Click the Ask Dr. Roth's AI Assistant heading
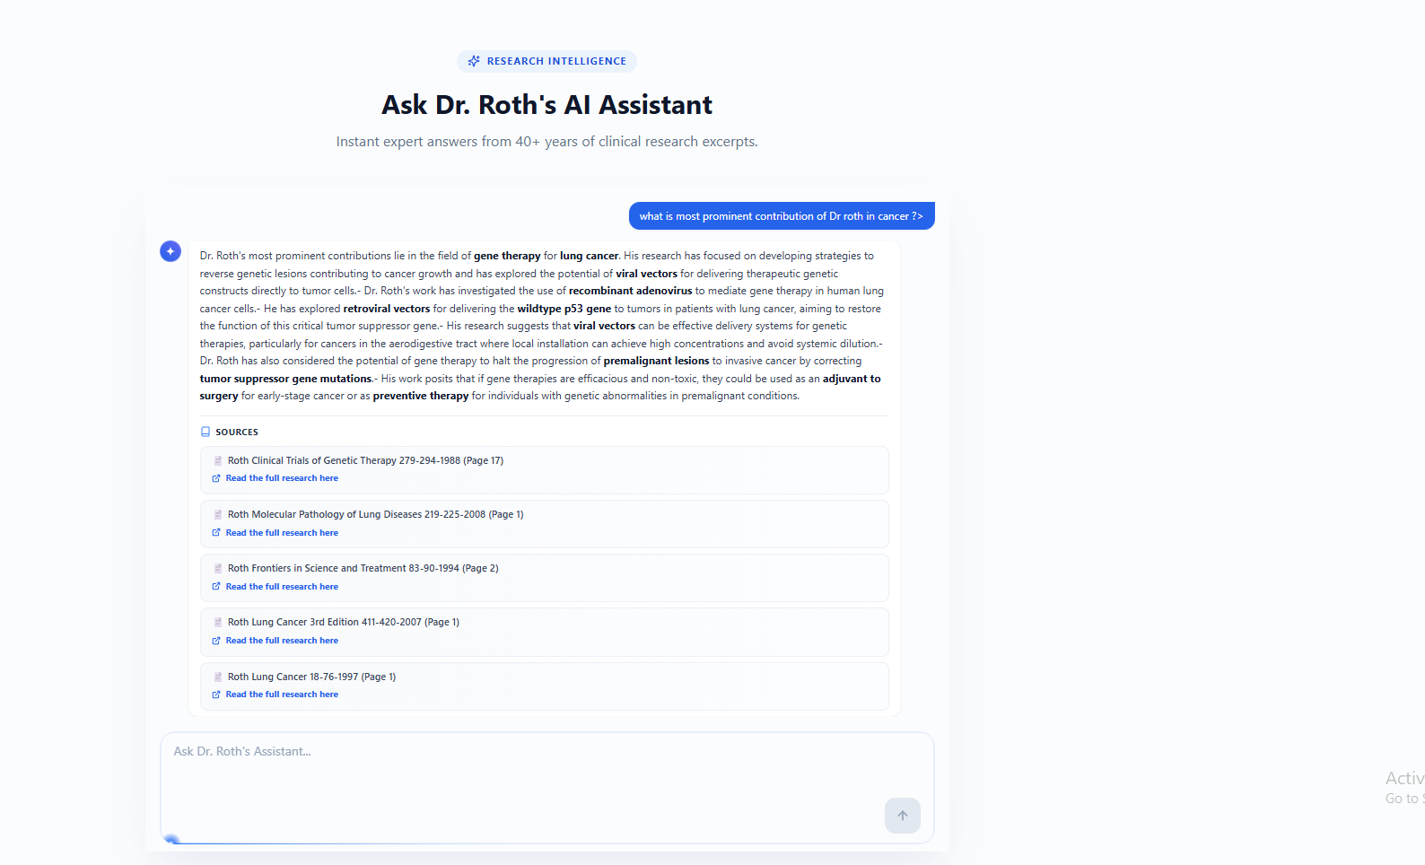Screen dimensions: 1425x865 pos(546,105)
